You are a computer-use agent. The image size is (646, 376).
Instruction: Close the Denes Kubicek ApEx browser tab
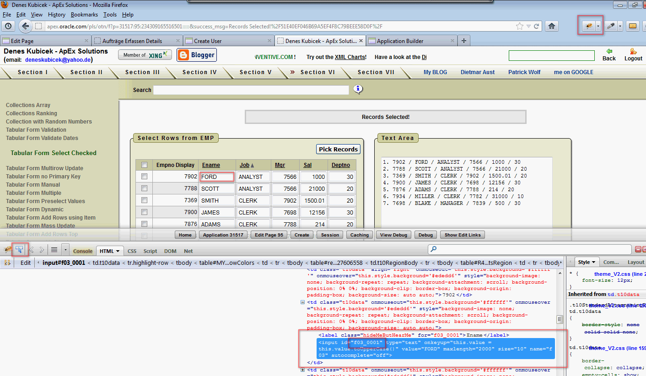361,41
